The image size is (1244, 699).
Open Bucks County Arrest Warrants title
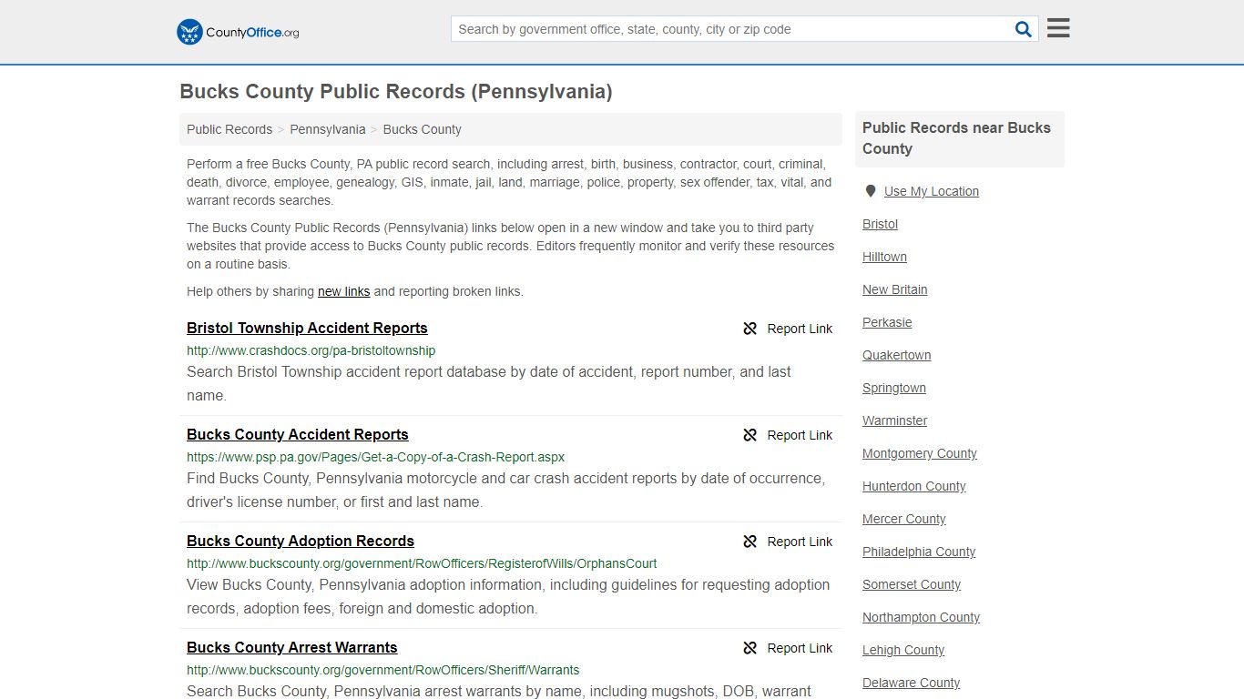(x=292, y=647)
